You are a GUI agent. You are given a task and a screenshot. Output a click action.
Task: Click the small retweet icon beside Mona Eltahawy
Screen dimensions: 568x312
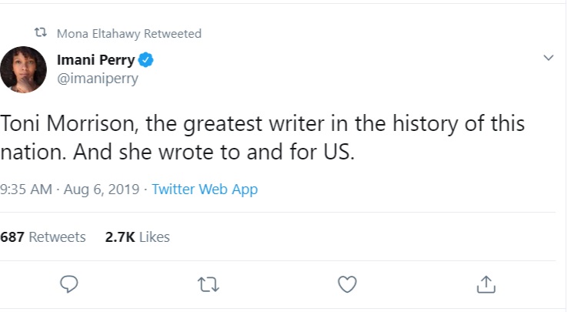[x=40, y=34]
